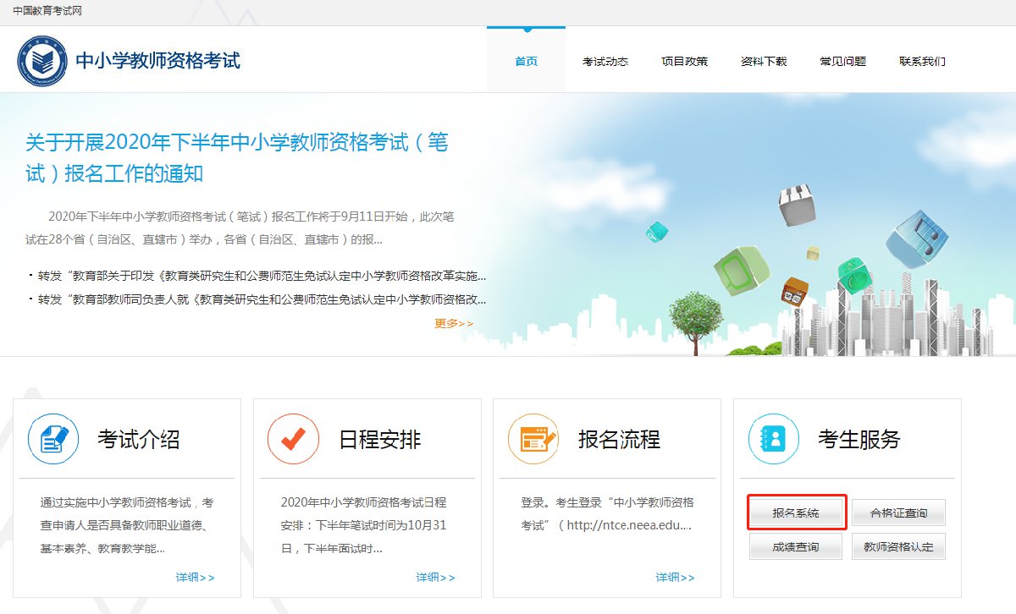
Task: Click the 报名流程 orange form icon
Action: [533, 439]
